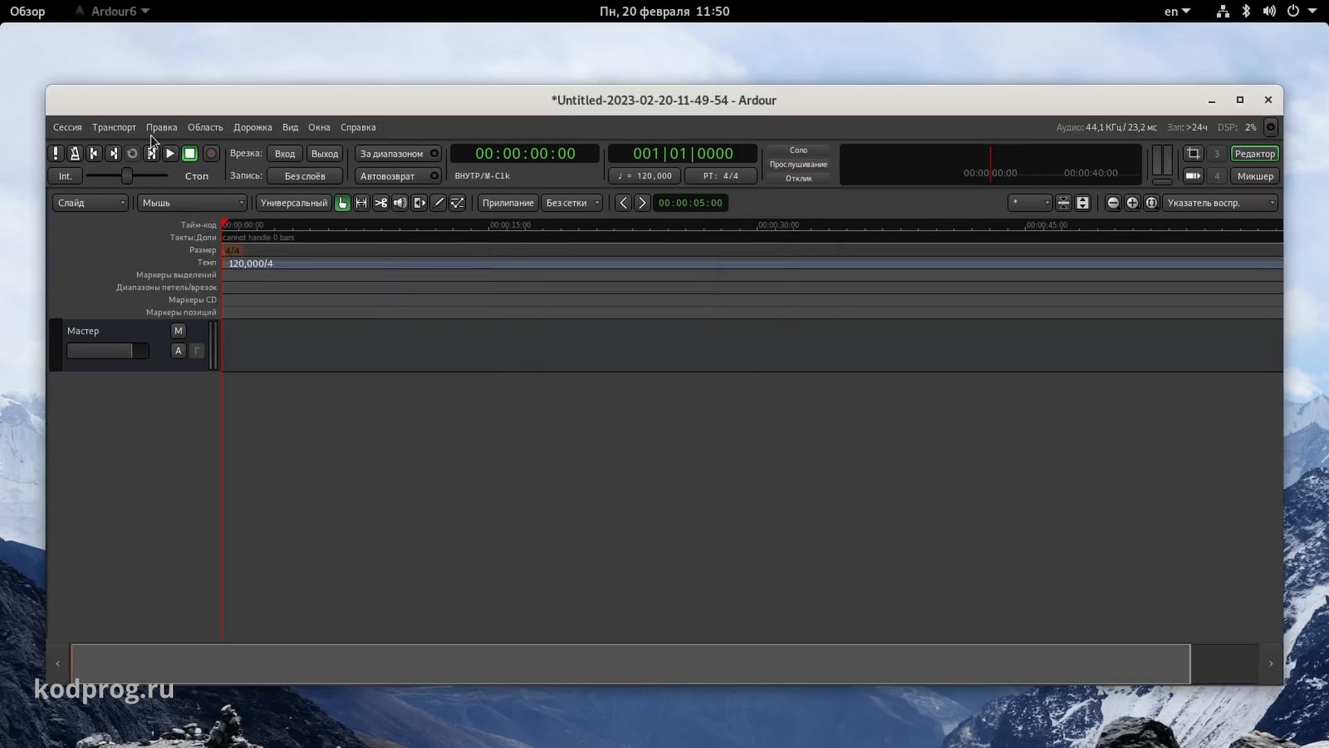The width and height of the screenshot is (1329, 748).
Task: Toggle the Прослушивание indicator
Action: click(798, 164)
